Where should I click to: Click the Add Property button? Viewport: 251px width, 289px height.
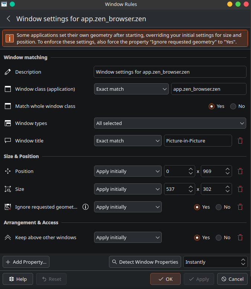point(26,262)
